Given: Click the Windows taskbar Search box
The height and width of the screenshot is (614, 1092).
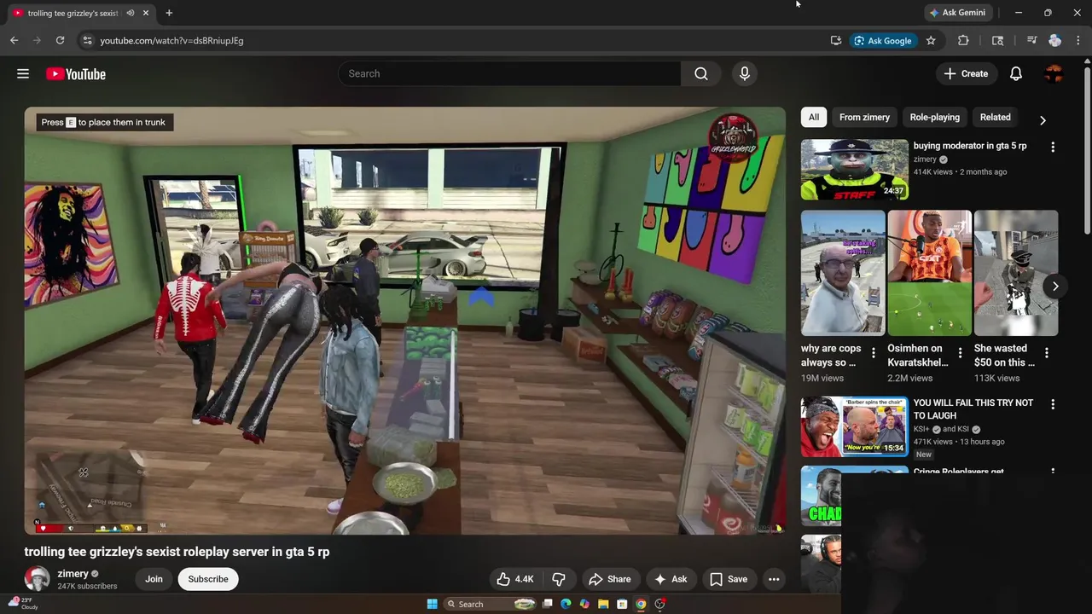Looking at the screenshot, I should (x=490, y=604).
